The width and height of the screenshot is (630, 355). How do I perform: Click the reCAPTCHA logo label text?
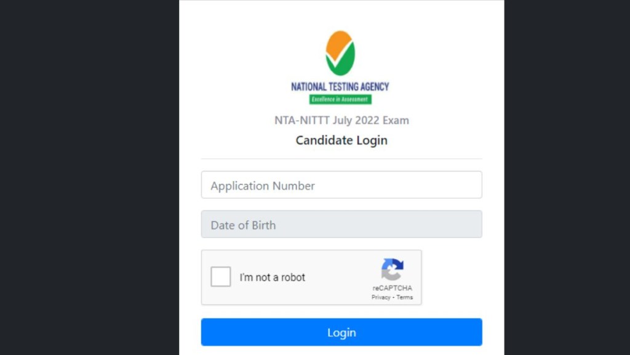pos(393,287)
